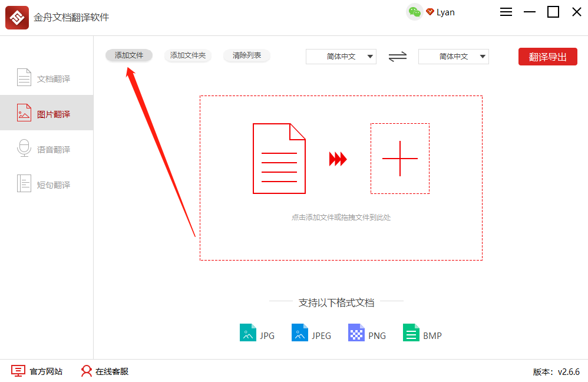
Task: Clear the list with 清除列表
Action: pyautogui.click(x=247, y=55)
